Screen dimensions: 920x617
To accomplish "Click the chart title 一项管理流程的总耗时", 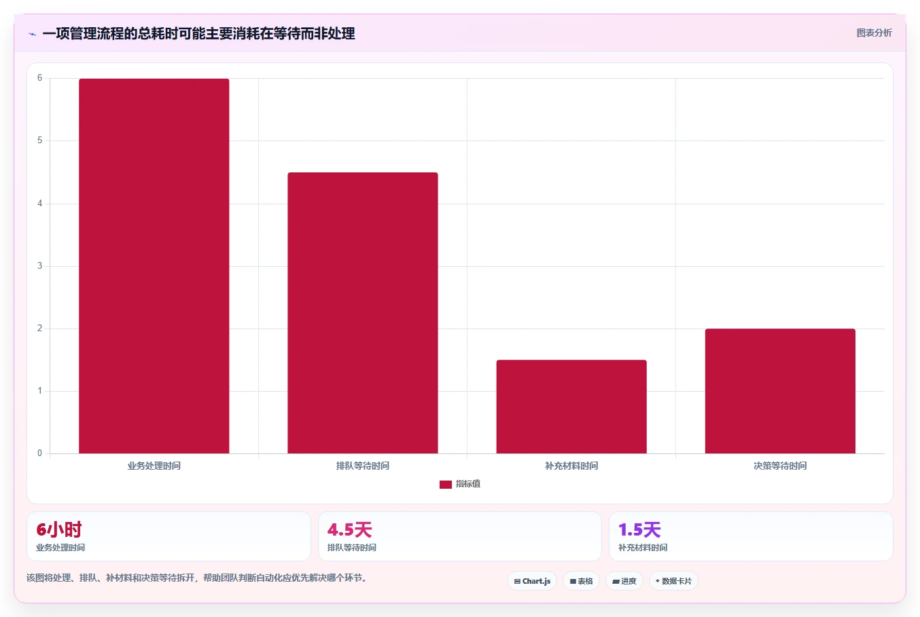I will [198, 33].
